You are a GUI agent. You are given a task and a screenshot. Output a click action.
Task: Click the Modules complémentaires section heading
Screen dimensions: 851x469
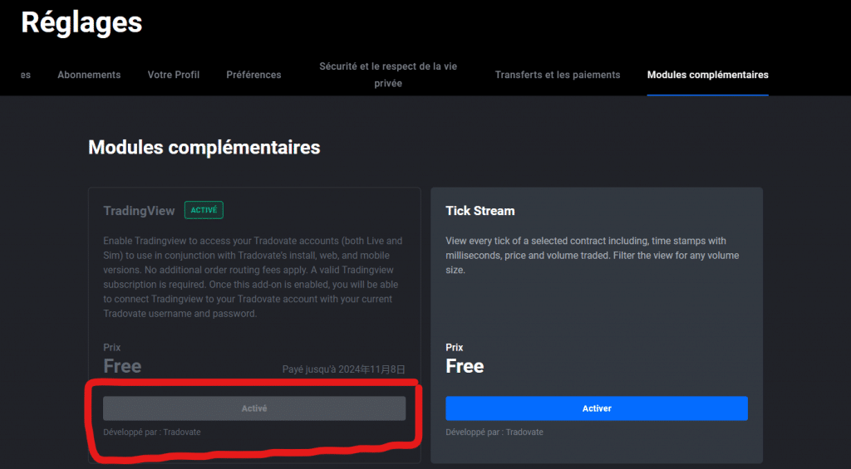pos(204,148)
